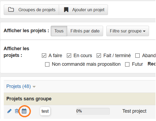Screen dimensions: 156x121
Task: Click the pencil edit icon for test project
Action: click(9, 111)
